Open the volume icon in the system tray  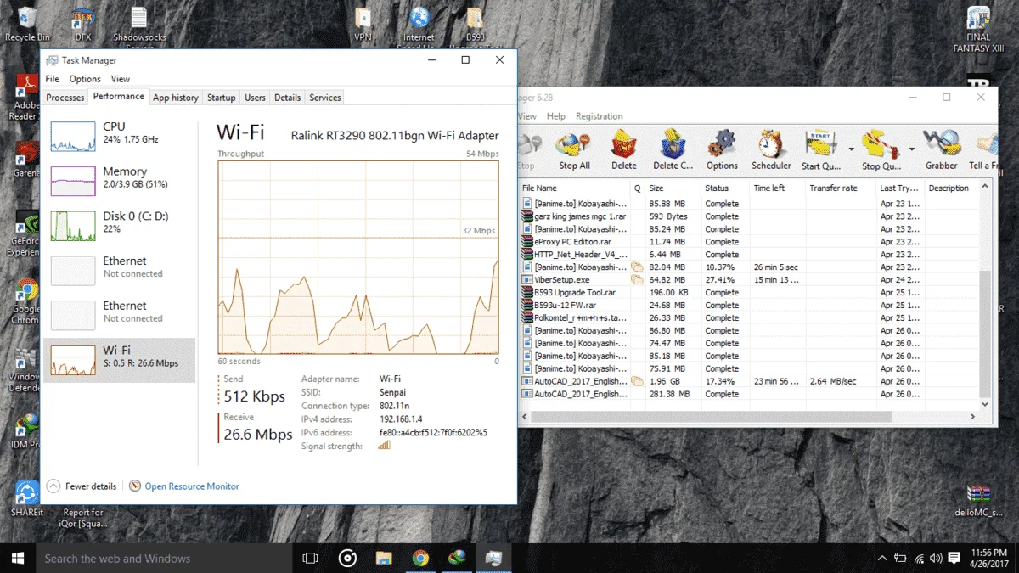click(936, 559)
